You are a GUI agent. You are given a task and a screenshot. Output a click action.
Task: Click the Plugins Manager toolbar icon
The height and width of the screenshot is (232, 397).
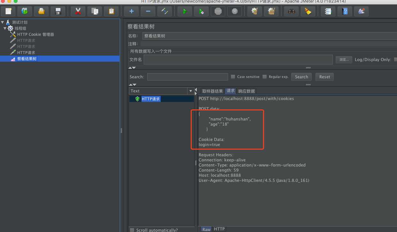coord(361,11)
